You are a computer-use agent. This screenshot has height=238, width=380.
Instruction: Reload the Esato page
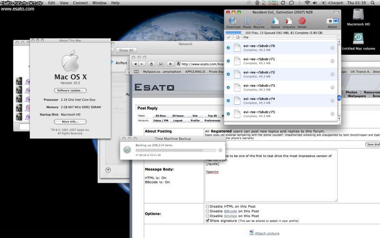tap(151, 64)
